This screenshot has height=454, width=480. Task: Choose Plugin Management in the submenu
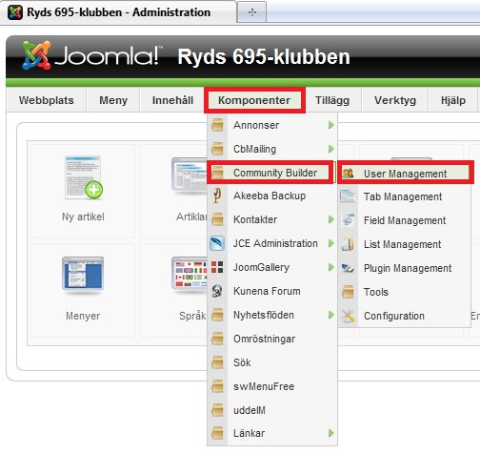(x=404, y=268)
